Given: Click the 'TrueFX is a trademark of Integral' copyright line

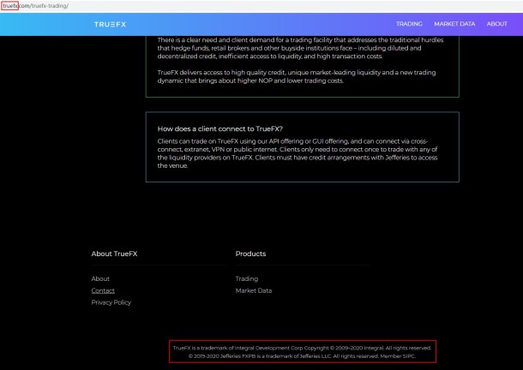Looking at the screenshot, I should (302, 348).
